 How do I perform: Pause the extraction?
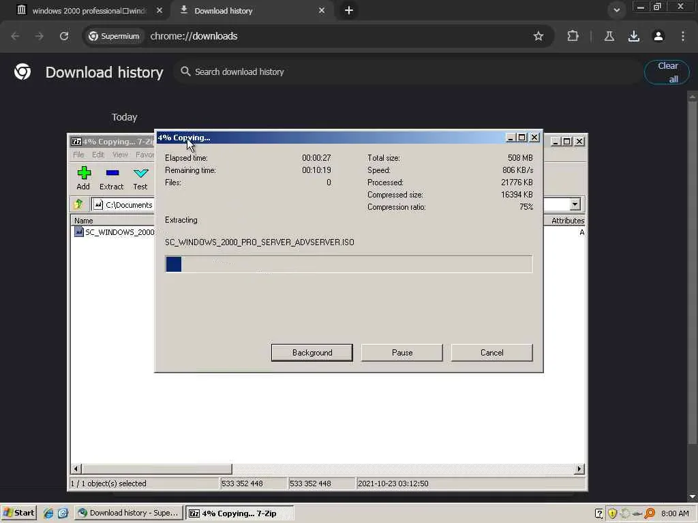pyautogui.click(x=402, y=353)
